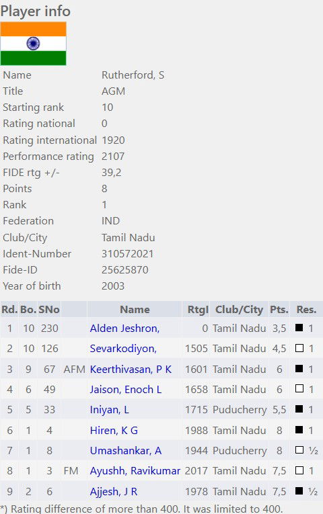Click the RtgI column header
This screenshot has width=323, height=514.
198,310
